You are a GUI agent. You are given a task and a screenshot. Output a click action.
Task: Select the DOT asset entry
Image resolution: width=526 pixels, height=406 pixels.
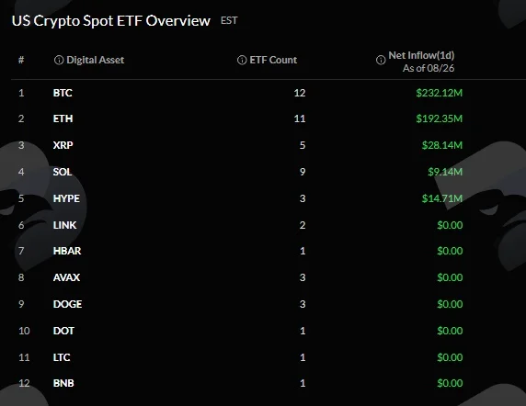[x=63, y=331]
